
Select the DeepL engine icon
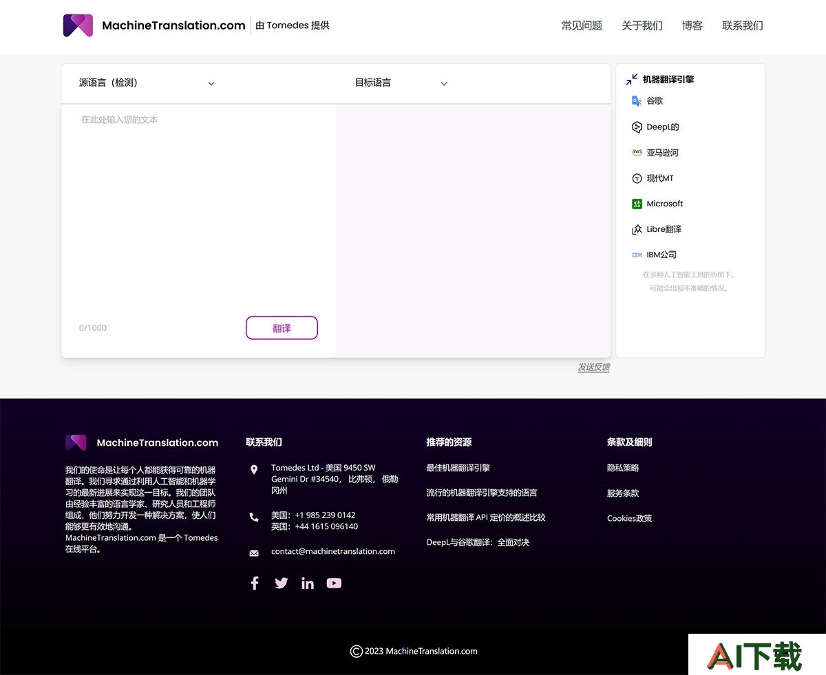[x=637, y=127]
